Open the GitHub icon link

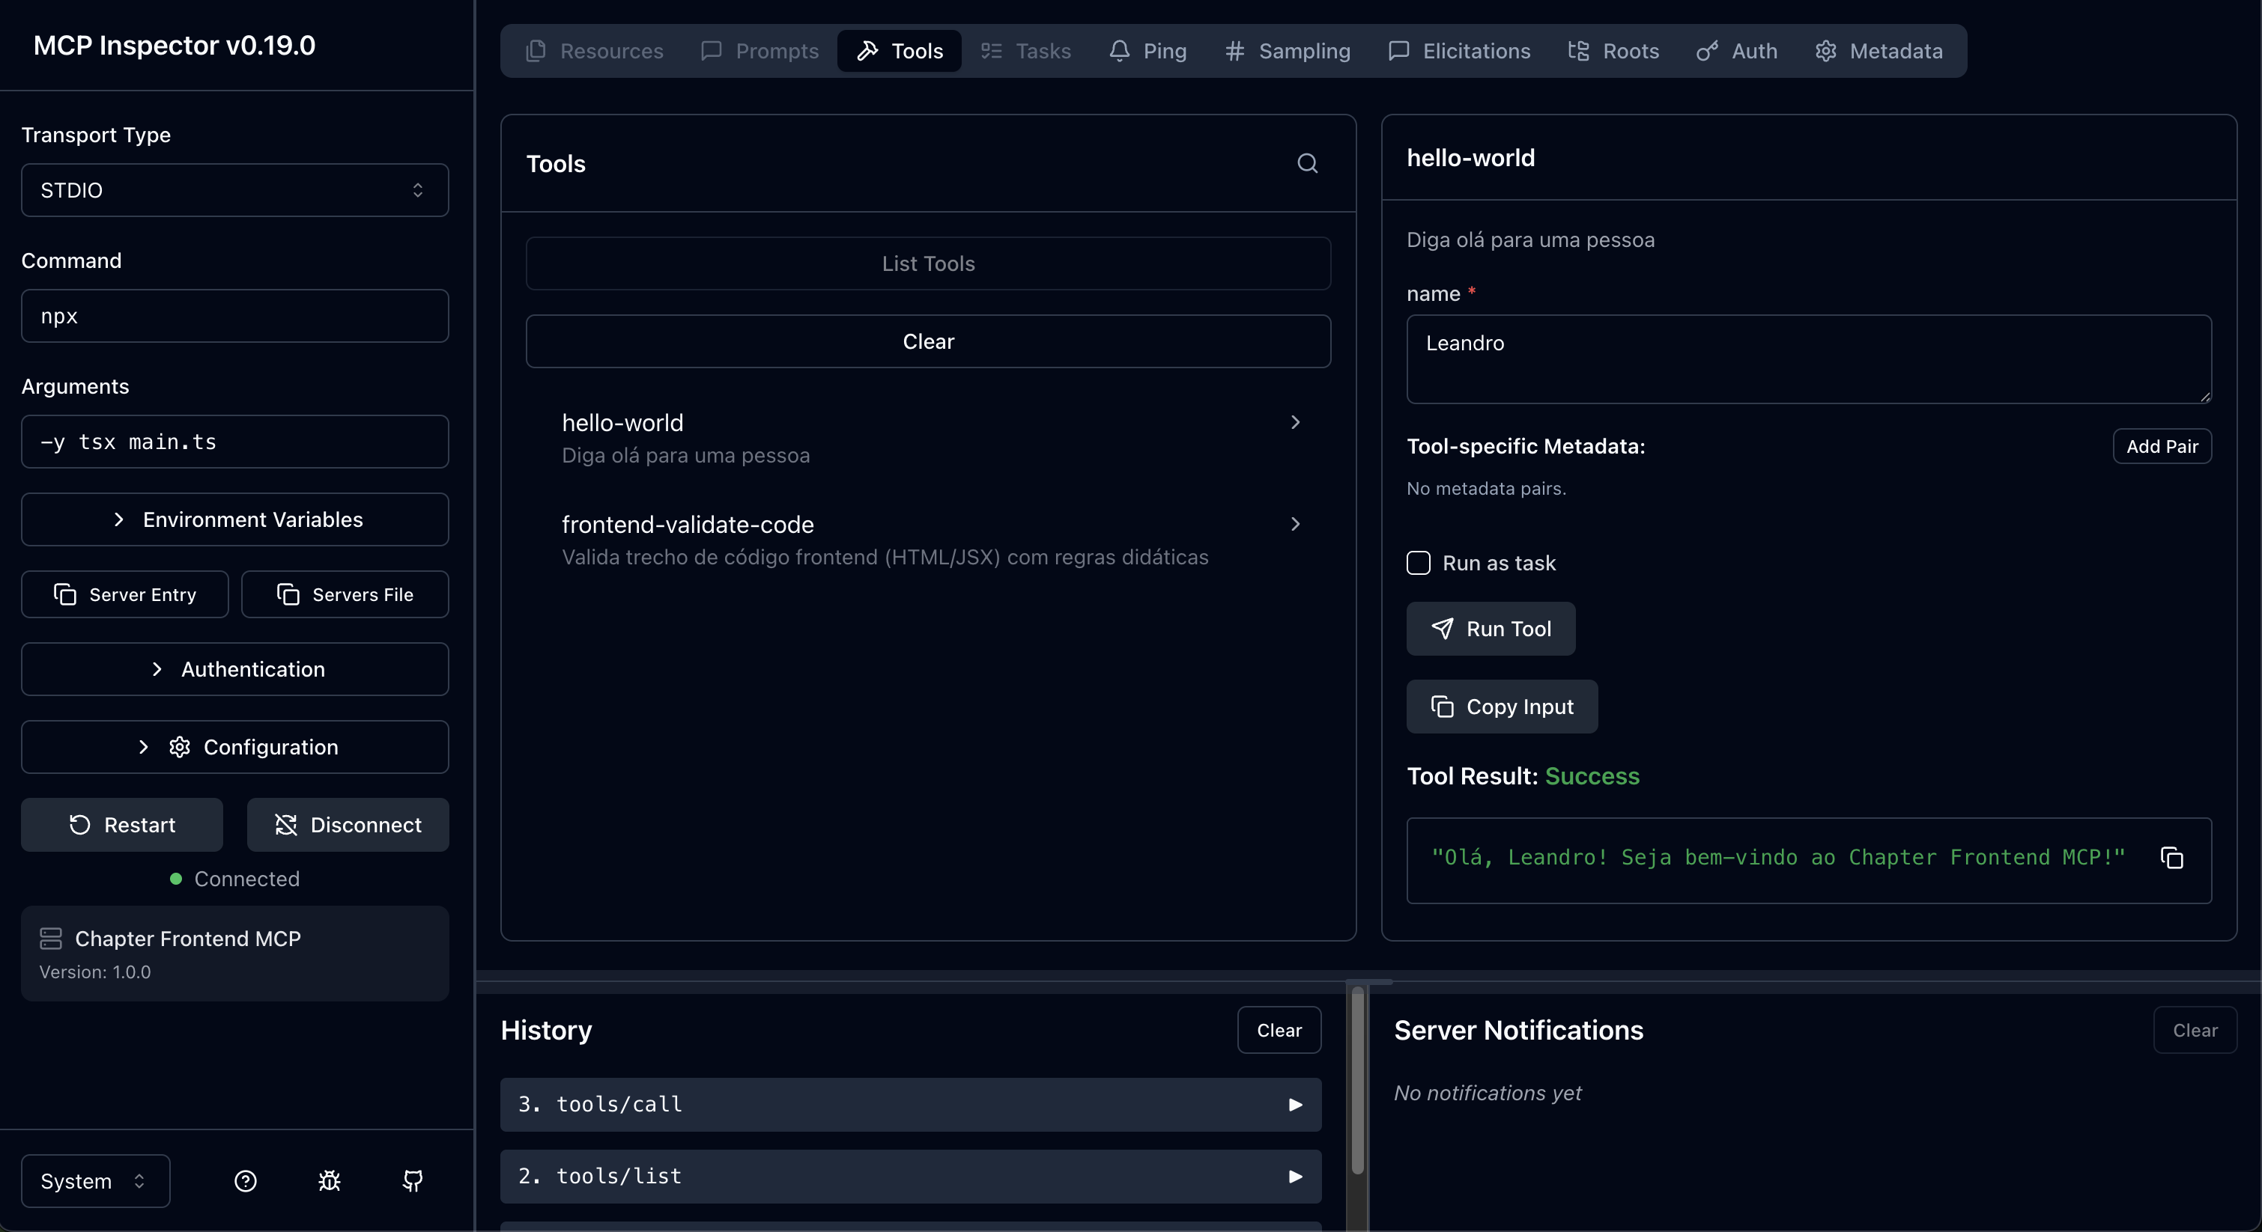pyautogui.click(x=413, y=1181)
